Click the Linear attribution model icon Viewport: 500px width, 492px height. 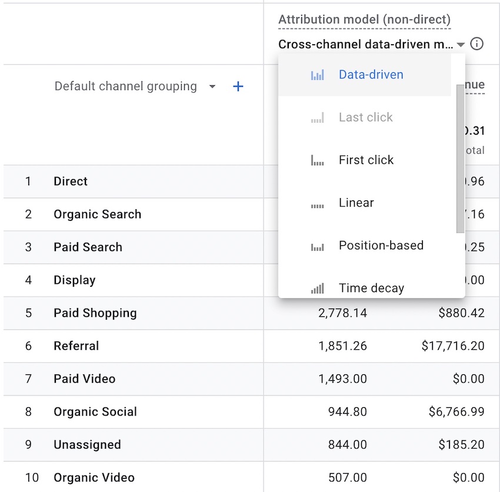317,203
